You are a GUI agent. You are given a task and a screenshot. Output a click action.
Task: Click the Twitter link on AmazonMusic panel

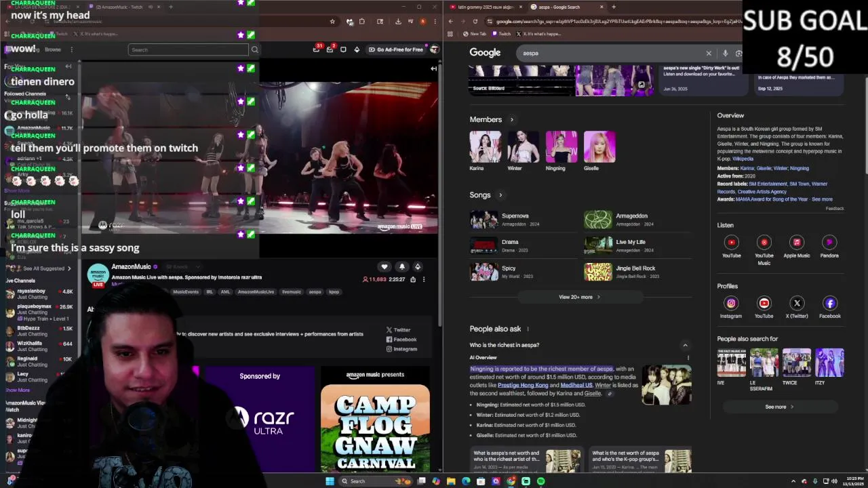point(398,330)
